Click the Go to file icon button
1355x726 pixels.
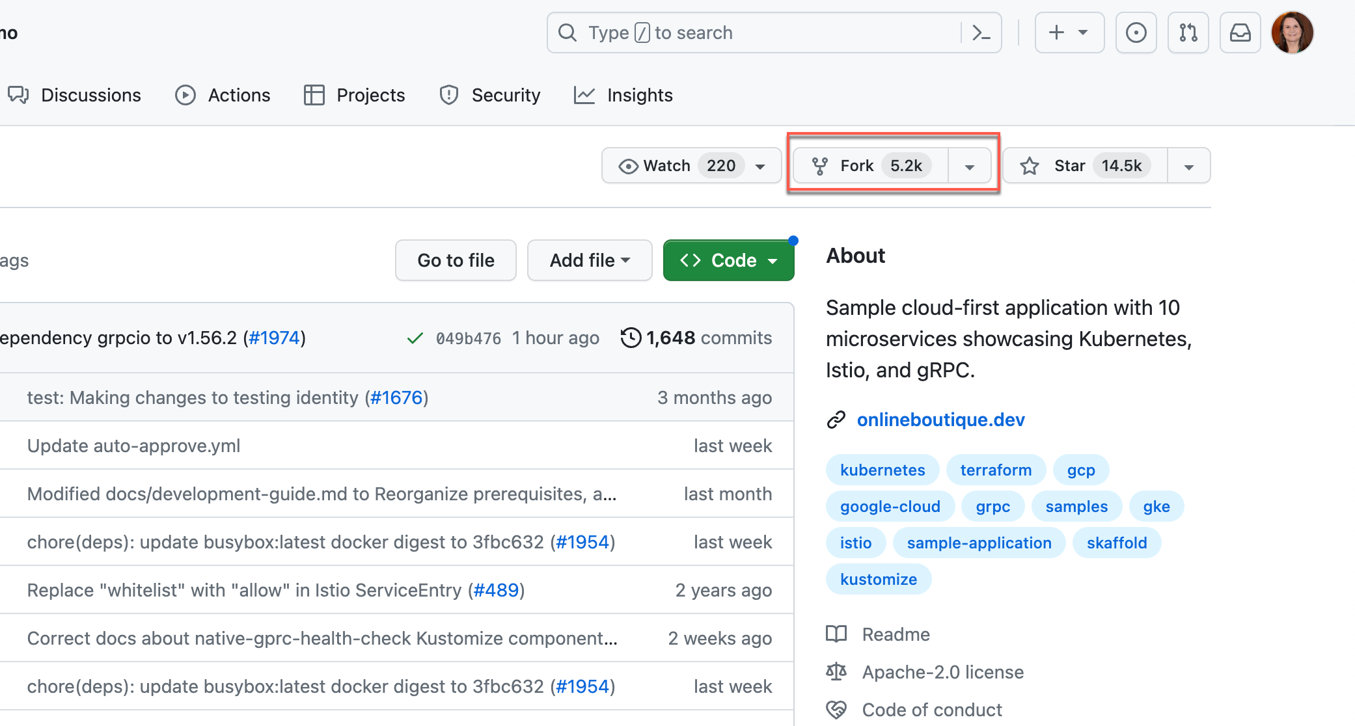[x=456, y=260]
